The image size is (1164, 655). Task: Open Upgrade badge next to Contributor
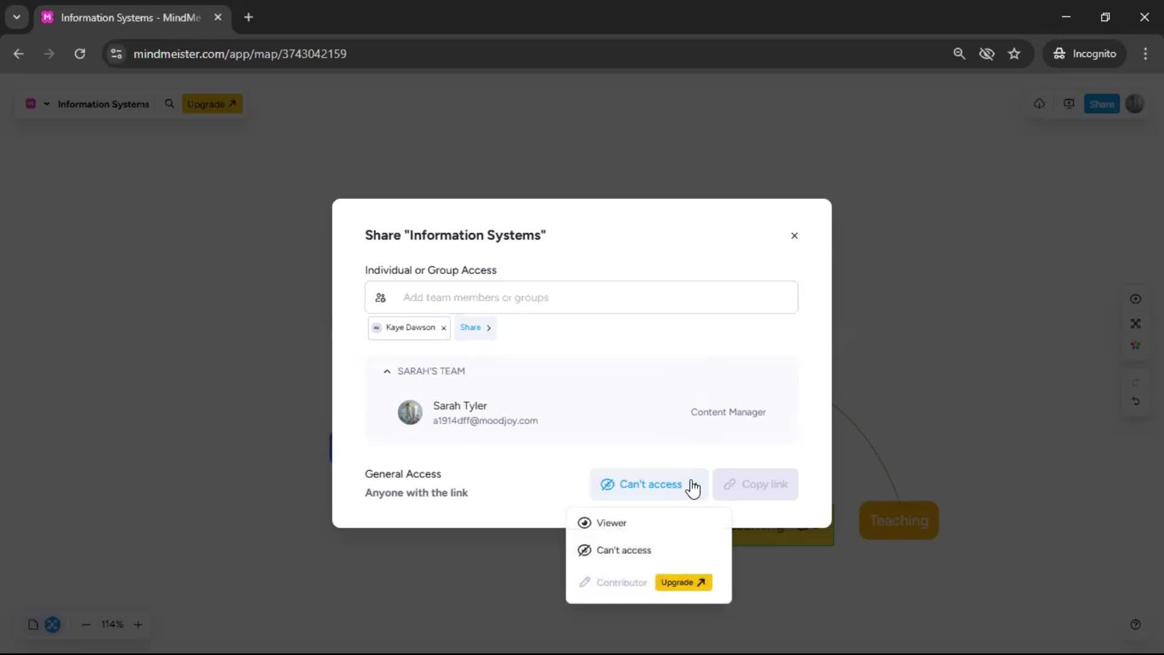[x=683, y=582]
